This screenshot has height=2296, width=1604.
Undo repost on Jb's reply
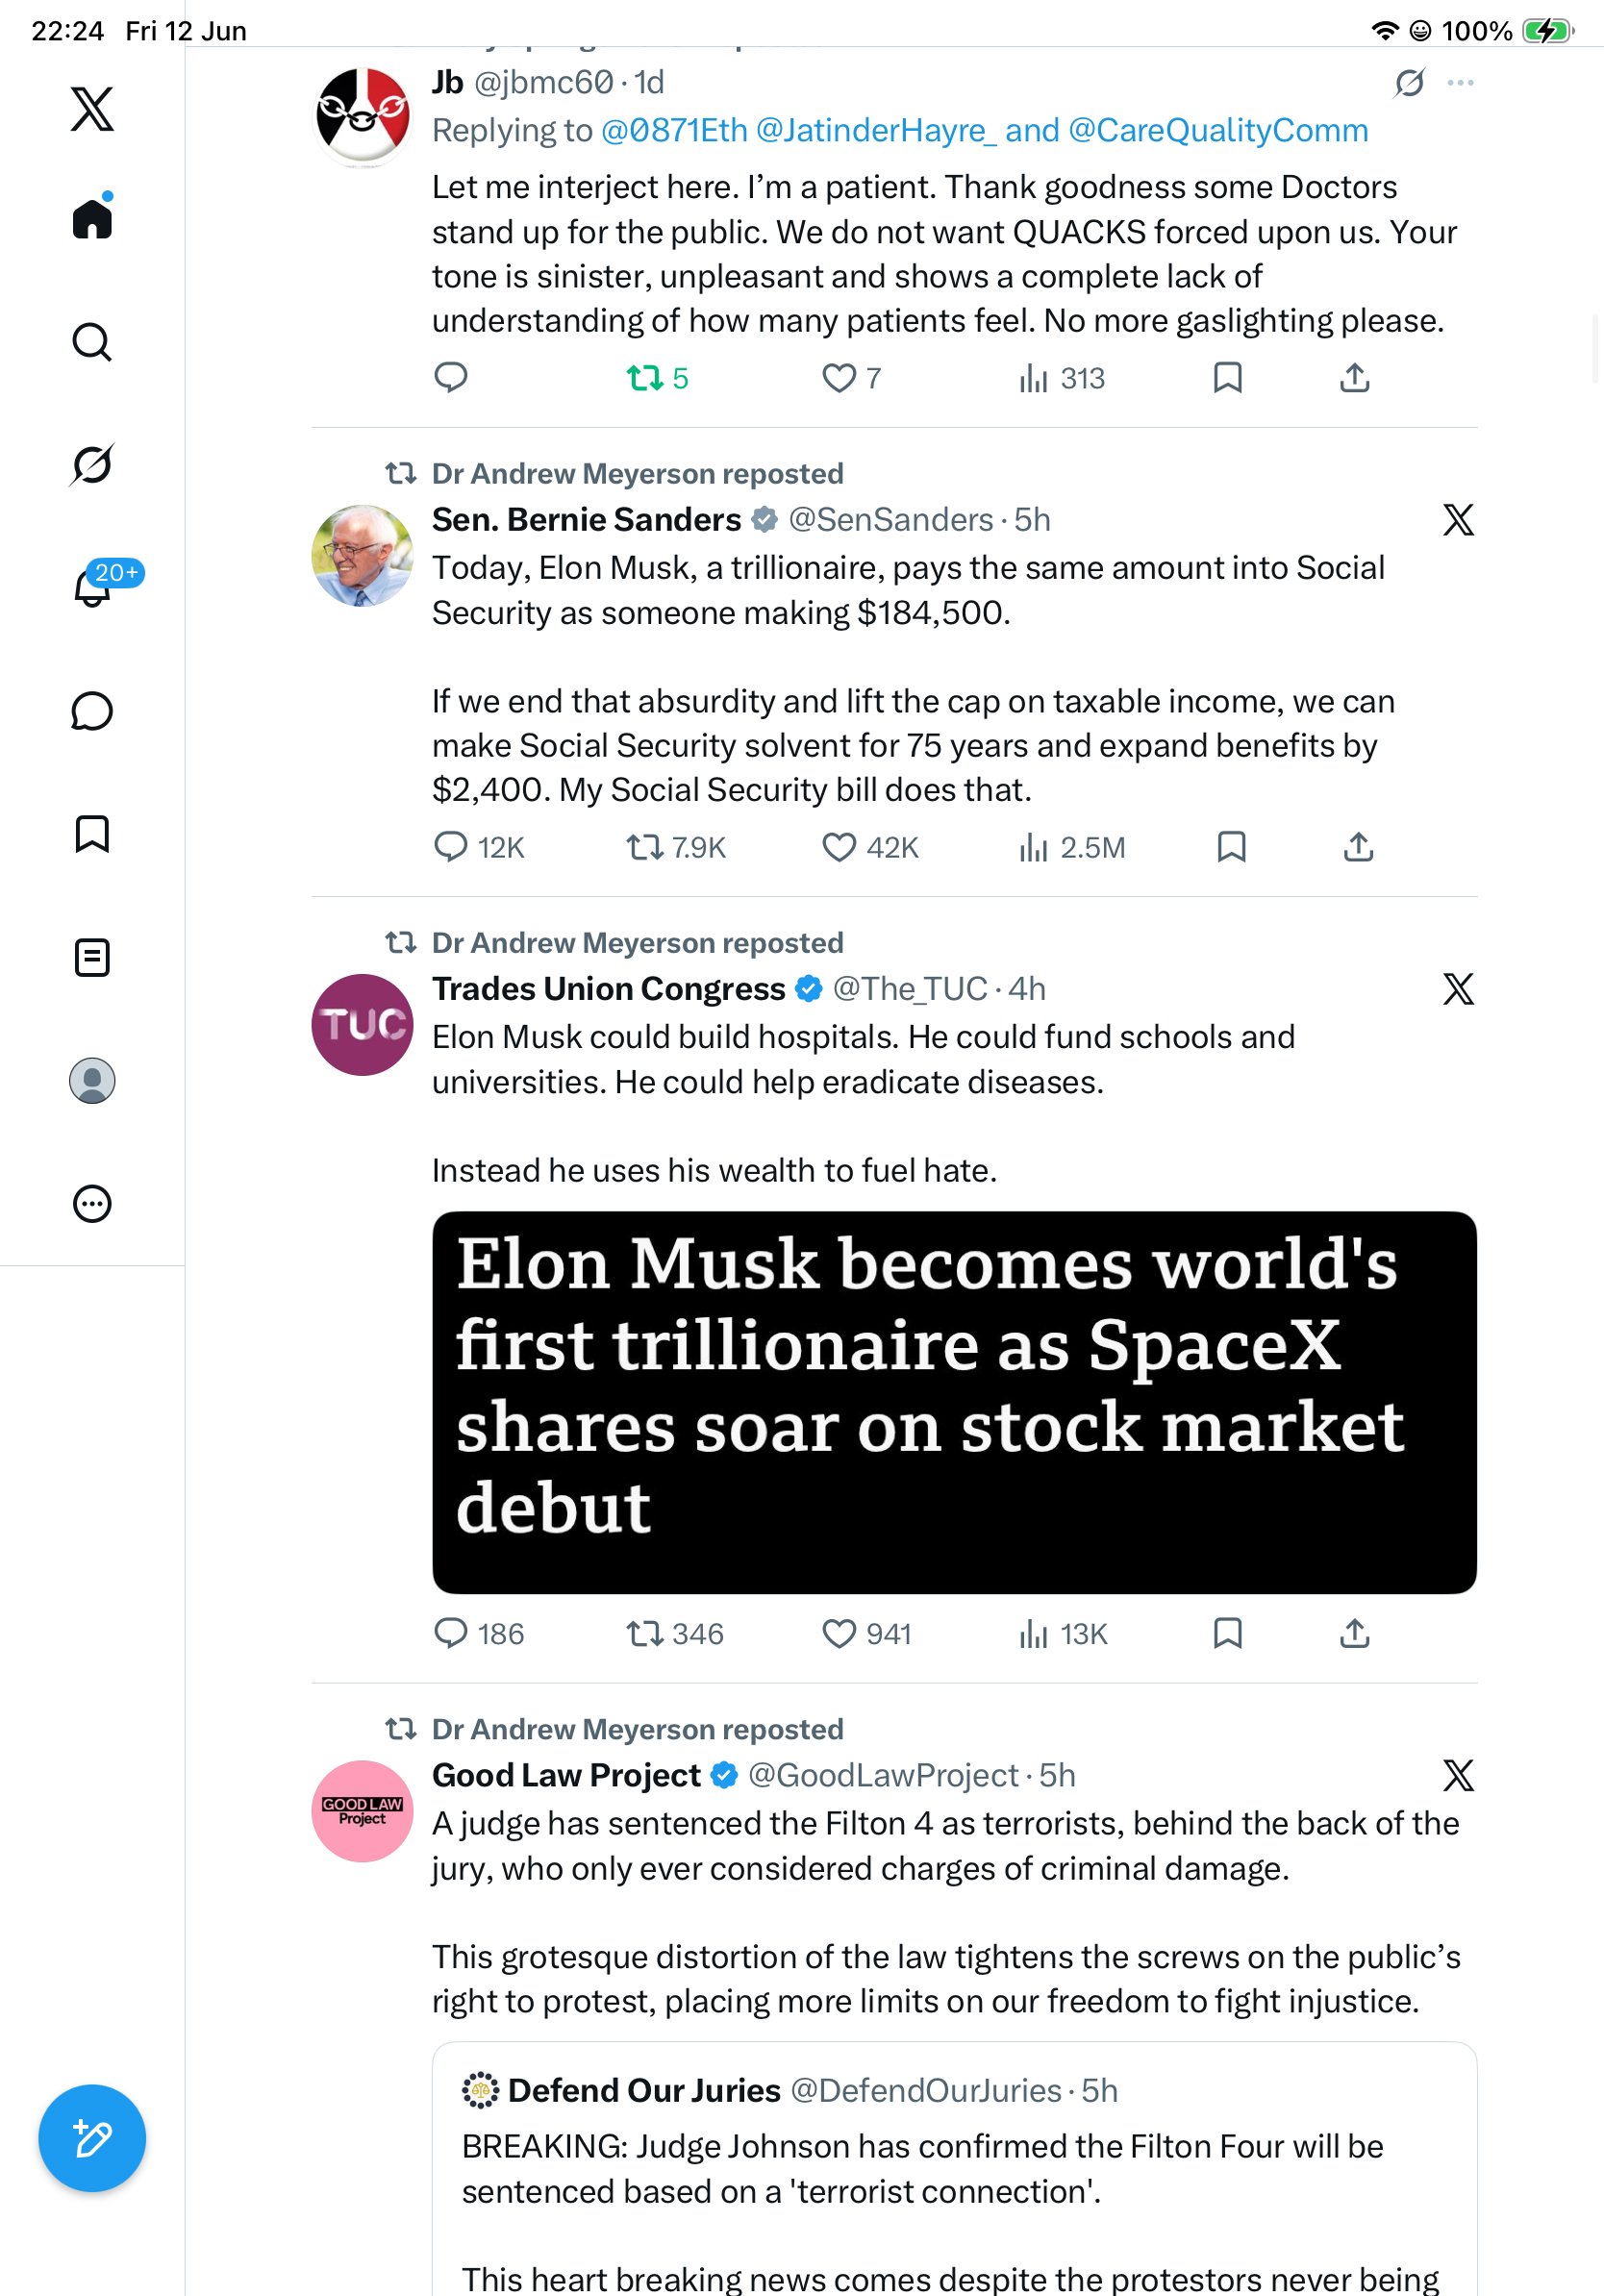pyautogui.click(x=657, y=378)
